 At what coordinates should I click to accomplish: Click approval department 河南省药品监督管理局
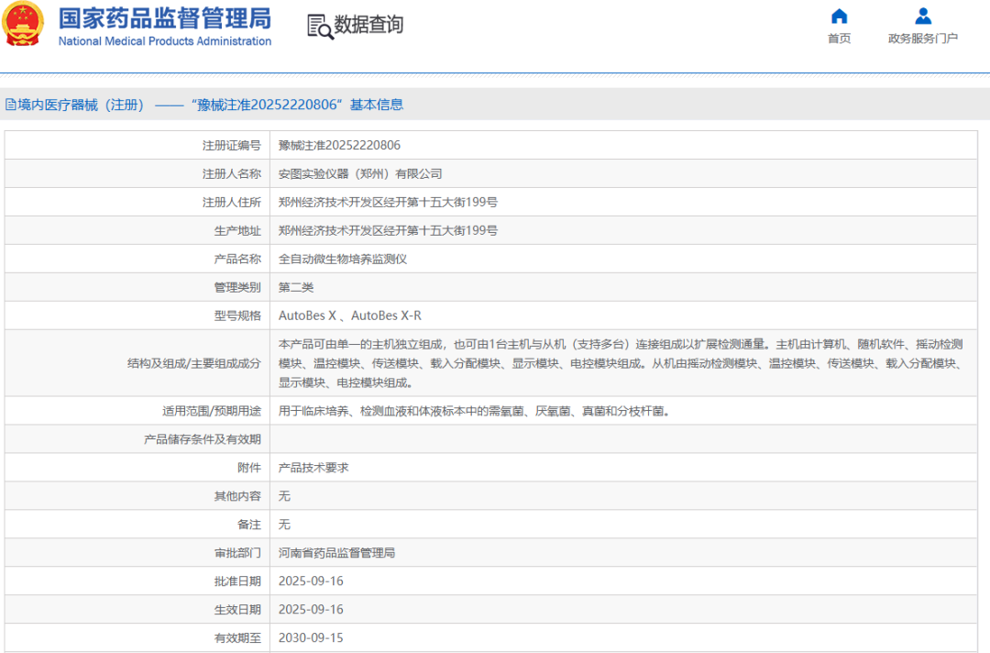click(336, 553)
